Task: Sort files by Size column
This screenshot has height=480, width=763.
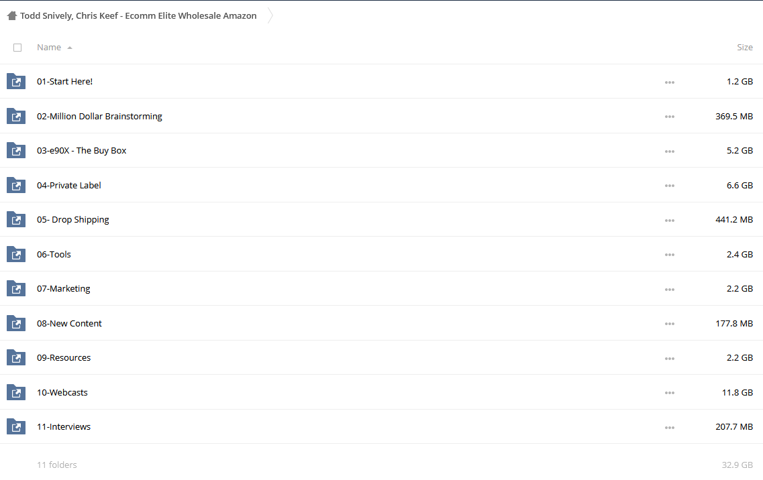Action: click(x=744, y=47)
